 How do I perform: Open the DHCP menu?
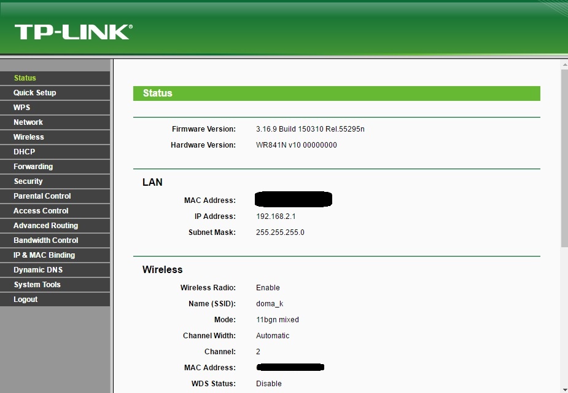pos(55,152)
